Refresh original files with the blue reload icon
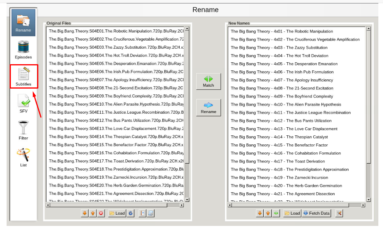 point(131,213)
